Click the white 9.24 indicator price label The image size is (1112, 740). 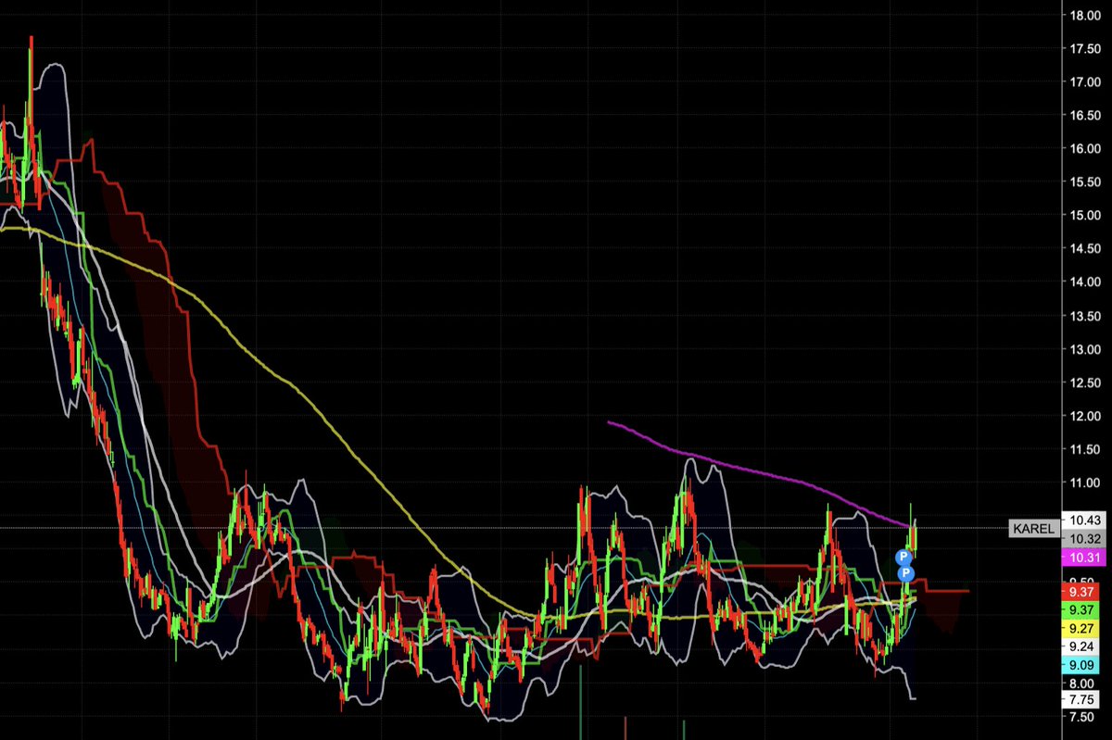pos(1081,646)
